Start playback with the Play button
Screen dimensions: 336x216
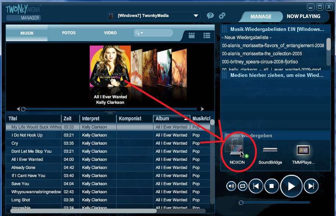click(291, 186)
